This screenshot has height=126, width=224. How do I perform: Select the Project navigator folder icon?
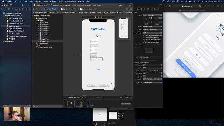[x=2, y=9]
